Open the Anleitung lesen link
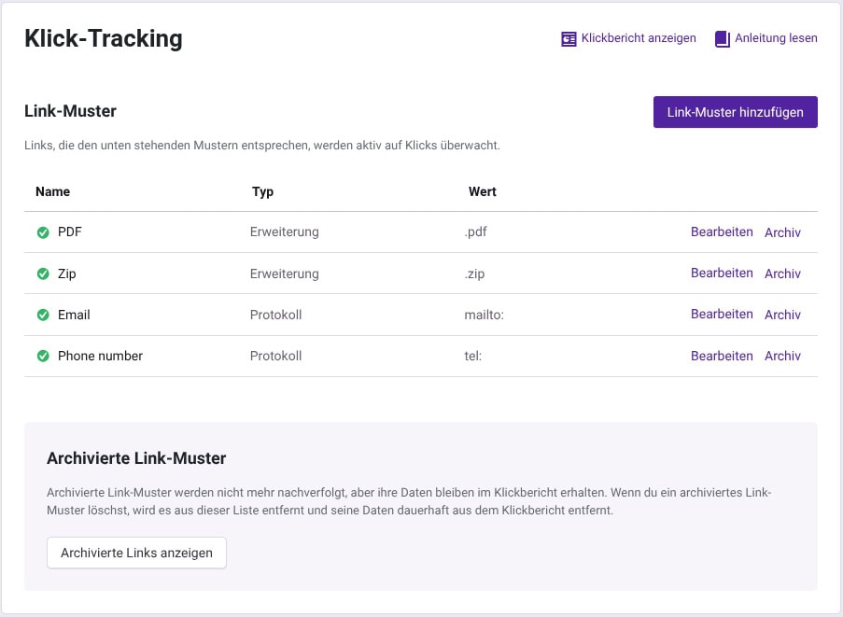 776,38
